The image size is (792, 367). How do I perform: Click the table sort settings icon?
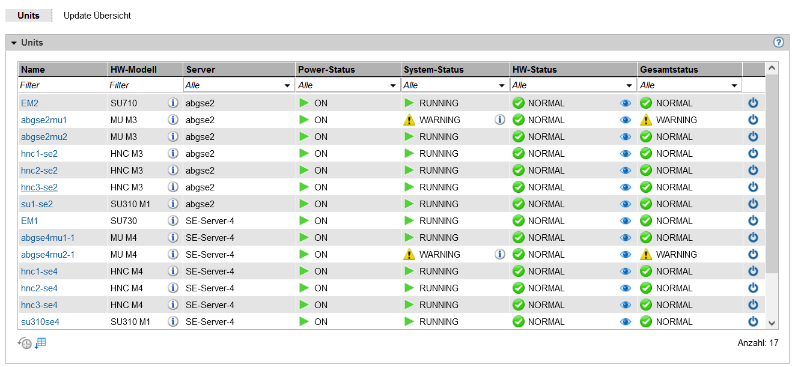pos(40,344)
